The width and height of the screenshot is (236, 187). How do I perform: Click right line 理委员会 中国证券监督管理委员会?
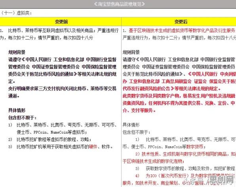coord(179,67)
